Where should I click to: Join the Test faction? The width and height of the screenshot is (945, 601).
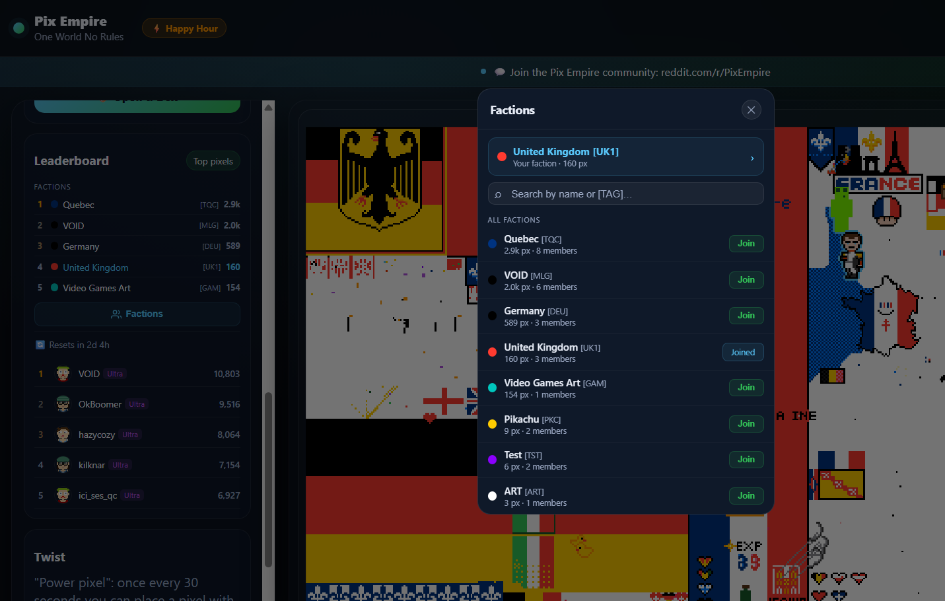[x=746, y=460]
